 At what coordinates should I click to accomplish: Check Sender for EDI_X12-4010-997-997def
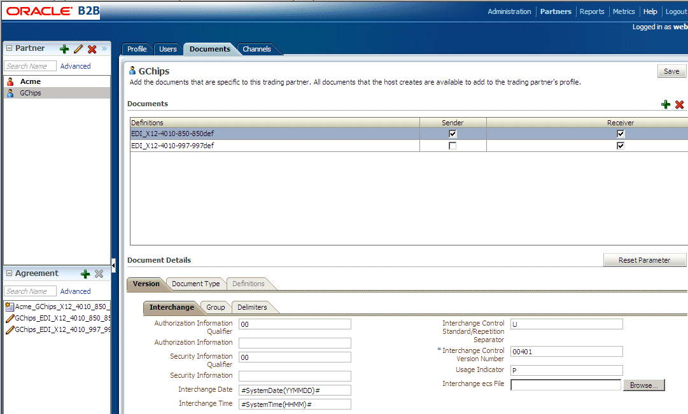tap(453, 146)
